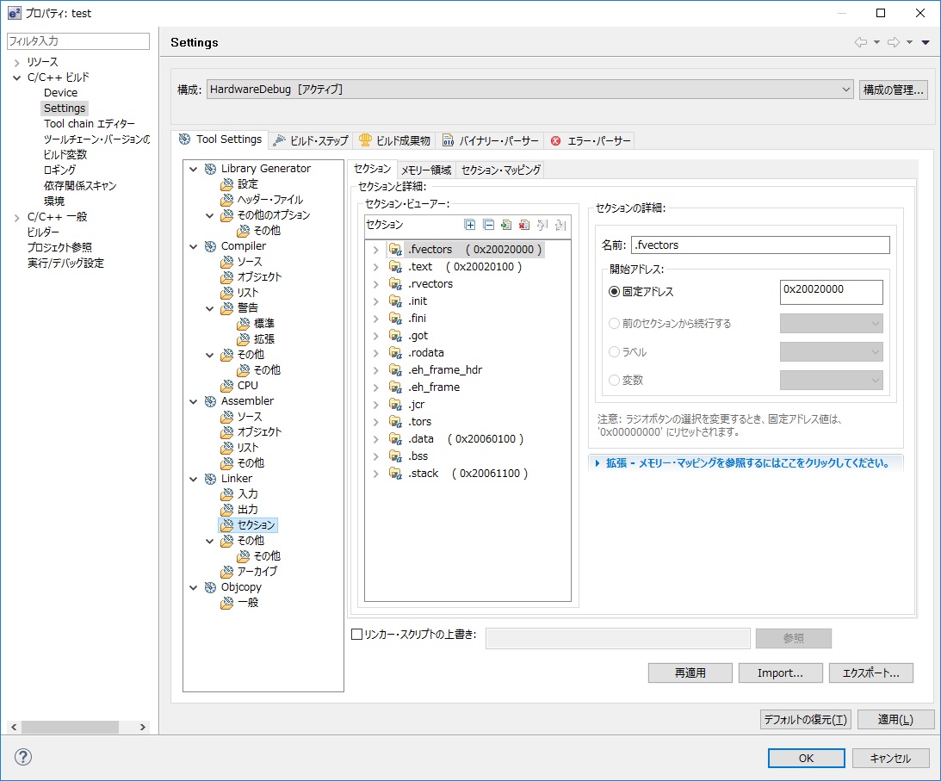Click the remove section icon

(x=524, y=225)
